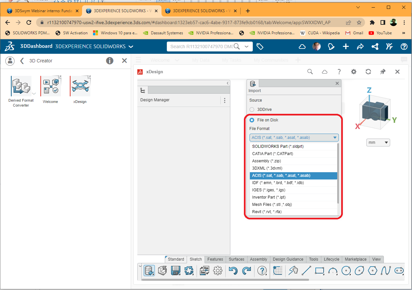The width and height of the screenshot is (412, 290).
Task: Select the Line sketch tool
Action: coord(306,271)
